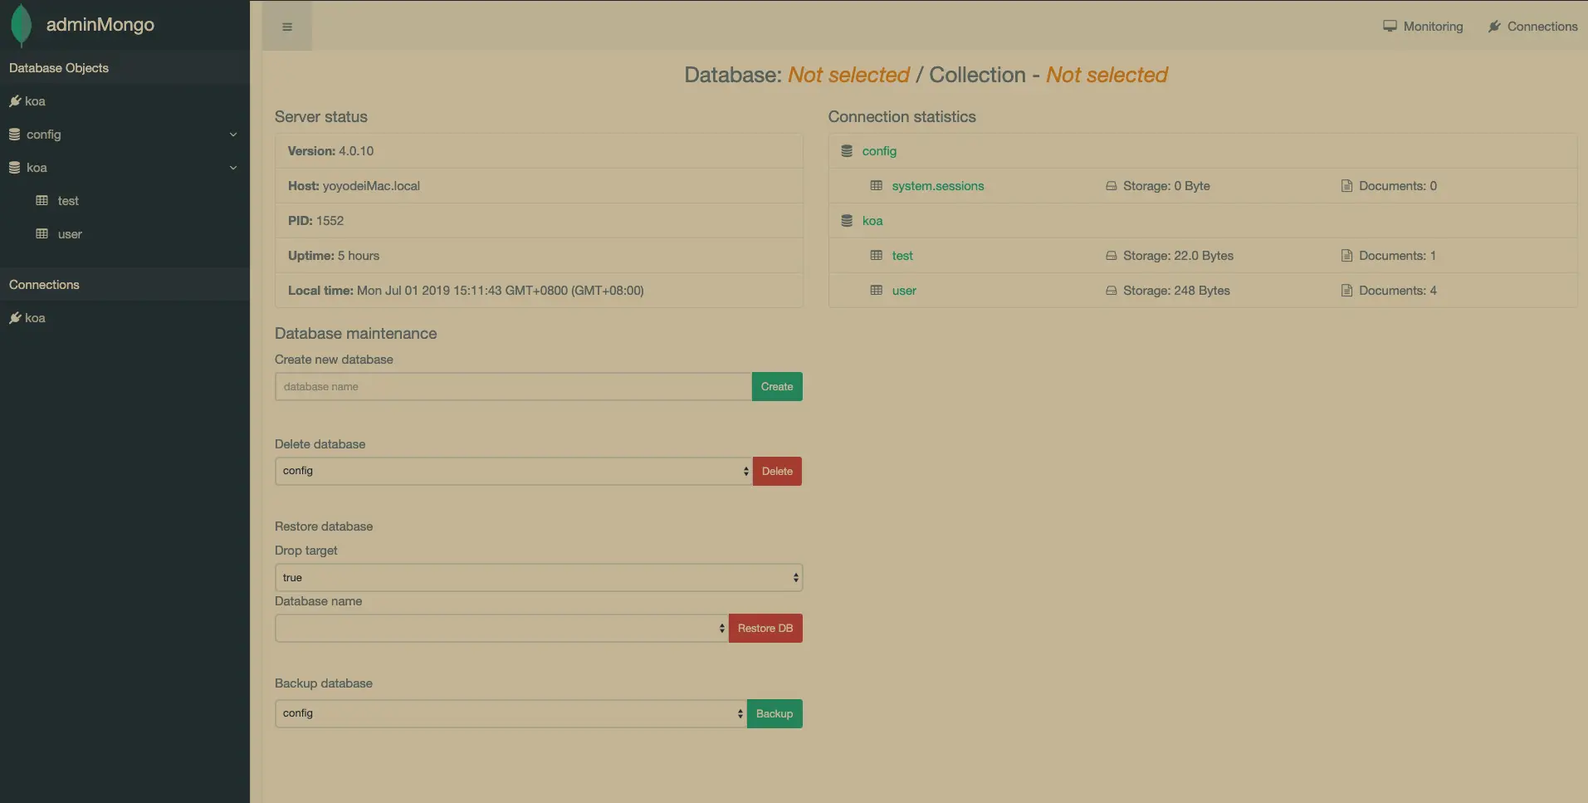Screen dimensions: 1588x803
Task: Click koa connection under Database Objects
Action: [x=35, y=101]
